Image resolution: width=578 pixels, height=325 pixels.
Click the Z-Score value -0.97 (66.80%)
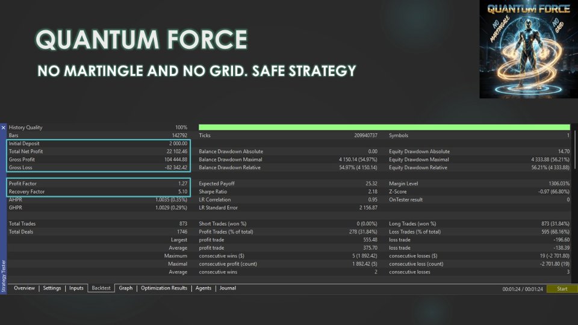coord(554,191)
